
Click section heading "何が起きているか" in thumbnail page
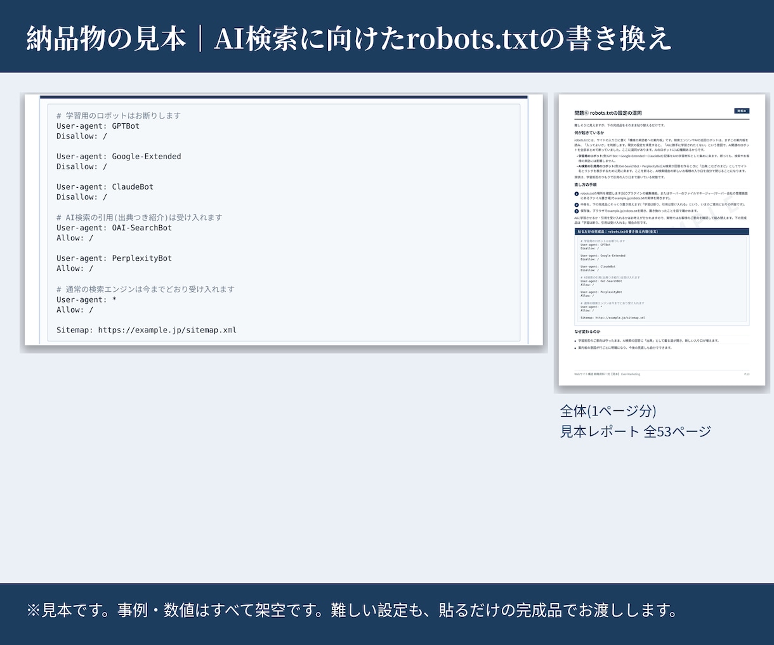pos(589,133)
